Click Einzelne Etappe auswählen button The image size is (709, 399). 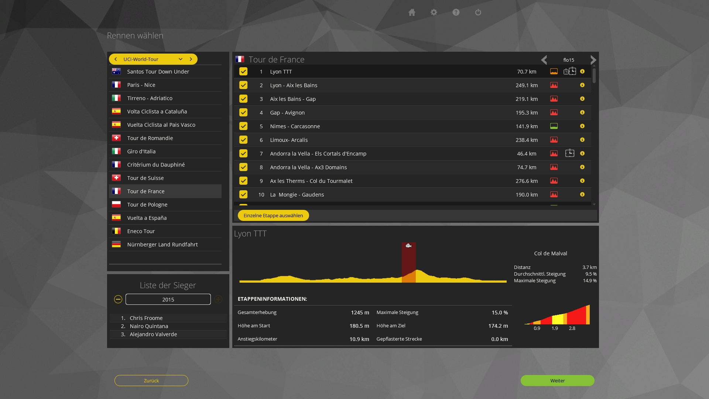(x=273, y=215)
